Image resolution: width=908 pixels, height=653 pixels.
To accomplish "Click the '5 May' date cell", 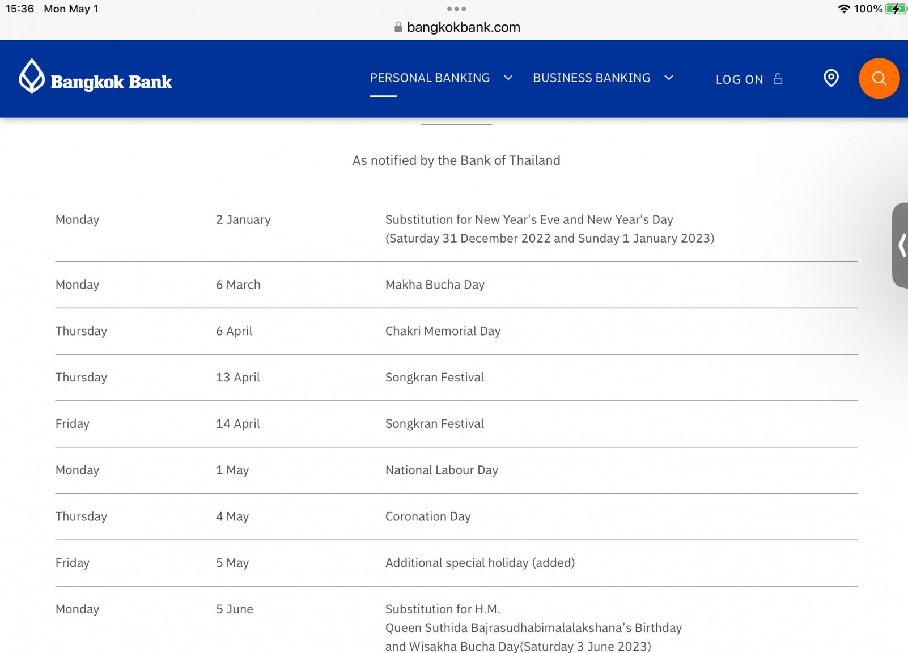I will pos(232,563).
